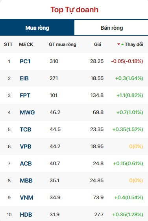Open the PC1 stock link

(x=25, y=61)
